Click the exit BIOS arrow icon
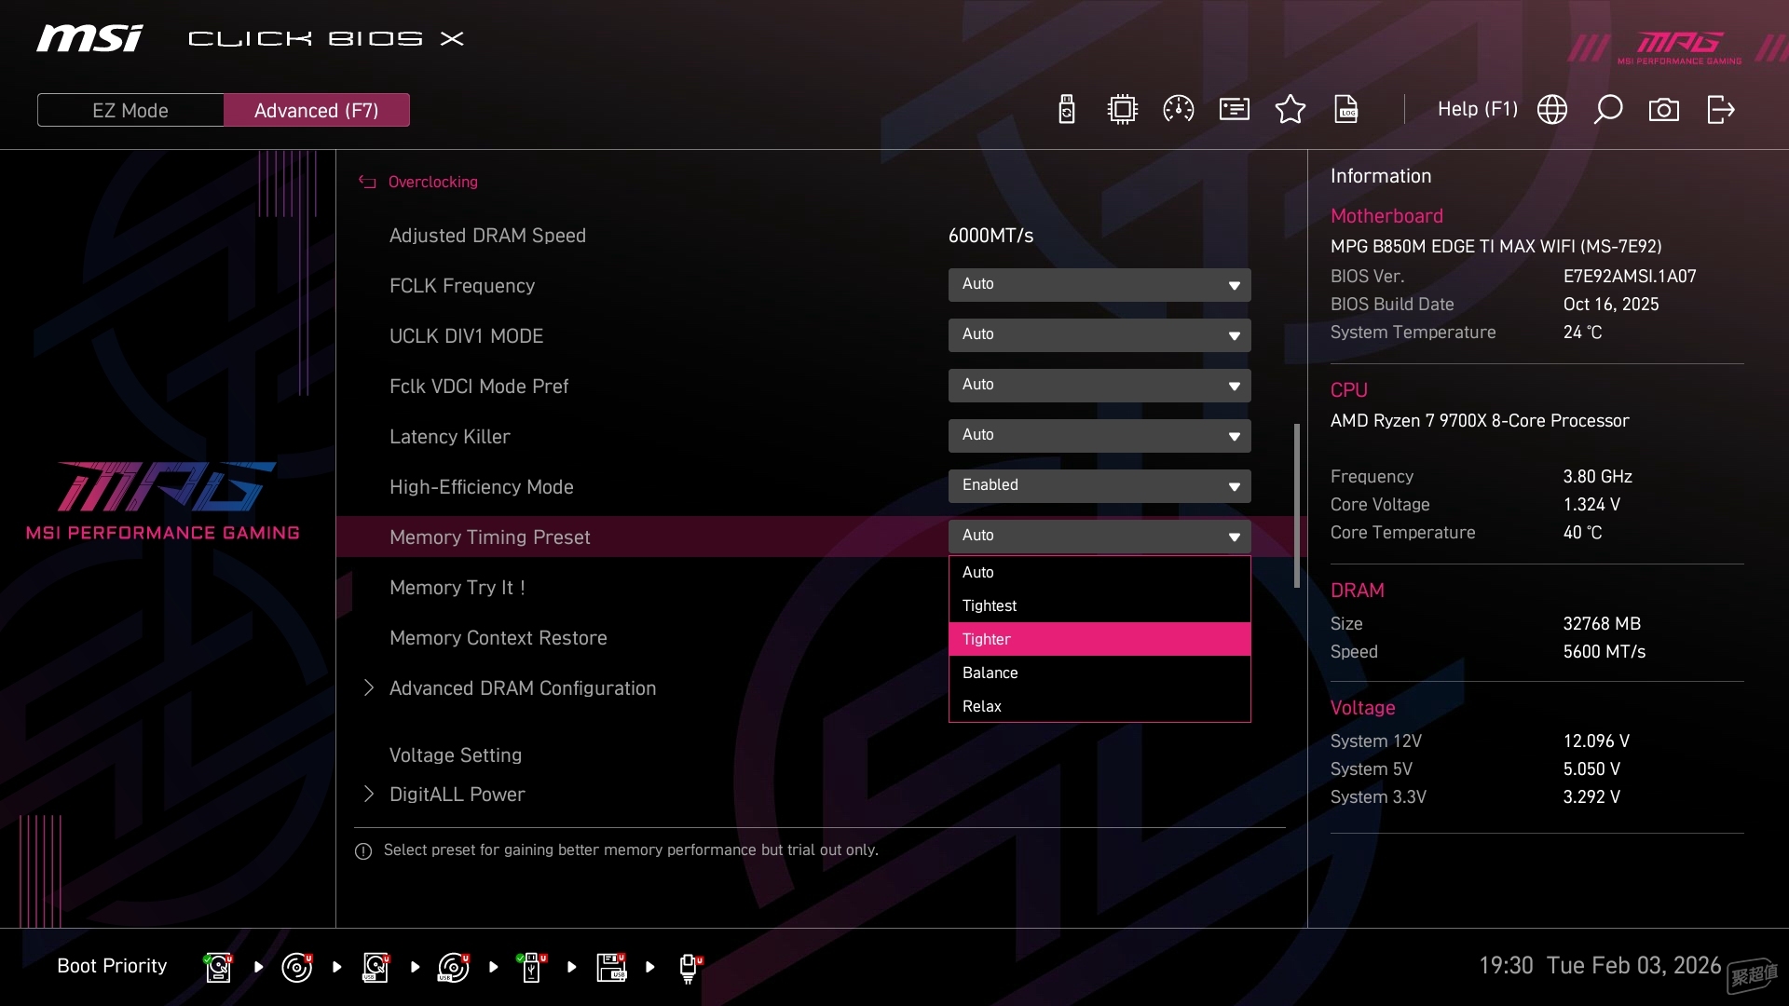The image size is (1789, 1006). 1719,109
